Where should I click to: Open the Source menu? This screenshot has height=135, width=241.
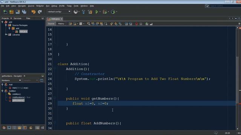click(x=31, y=6)
